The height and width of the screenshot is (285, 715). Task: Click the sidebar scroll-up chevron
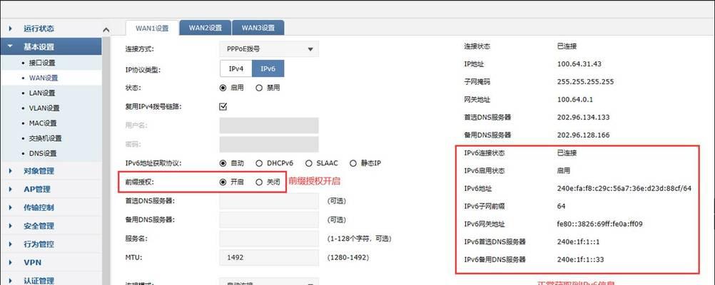[106, 30]
